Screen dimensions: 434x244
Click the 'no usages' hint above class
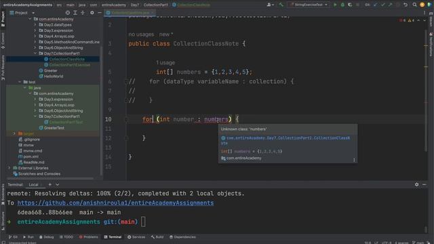141,35
